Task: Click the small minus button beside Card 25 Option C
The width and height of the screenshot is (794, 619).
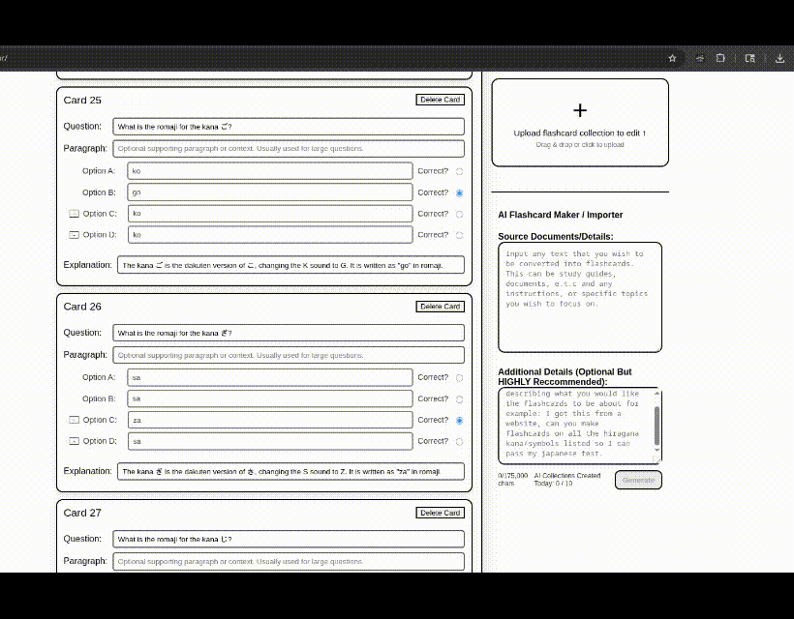Action: pyautogui.click(x=74, y=214)
